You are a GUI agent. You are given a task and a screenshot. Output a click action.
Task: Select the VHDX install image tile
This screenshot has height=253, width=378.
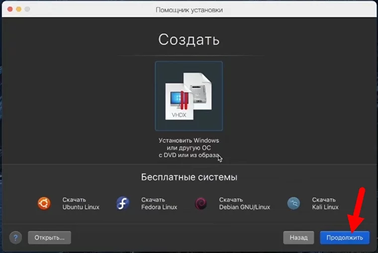[189, 96]
